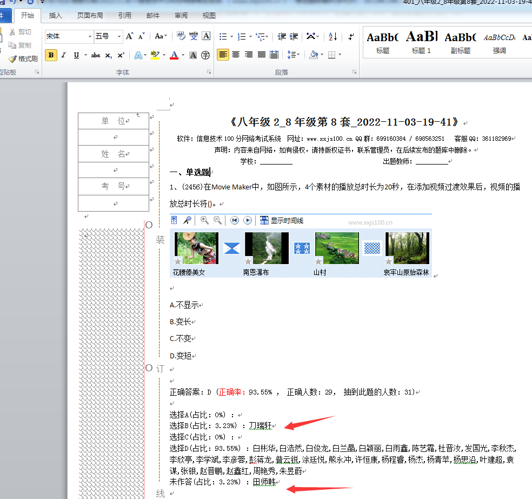
Task: Click the 南恩瀑布 waterfall thumbnail
Action: [267, 248]
